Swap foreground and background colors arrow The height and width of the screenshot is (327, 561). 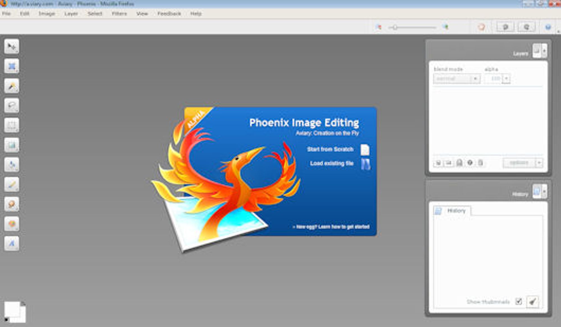point(23,304)
